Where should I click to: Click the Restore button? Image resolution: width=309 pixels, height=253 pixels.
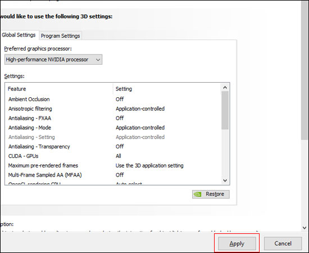pos(211,194)
